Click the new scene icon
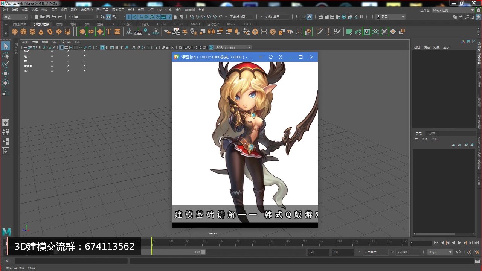The width and height of the screenshot is (482, 271). (37, 17)
